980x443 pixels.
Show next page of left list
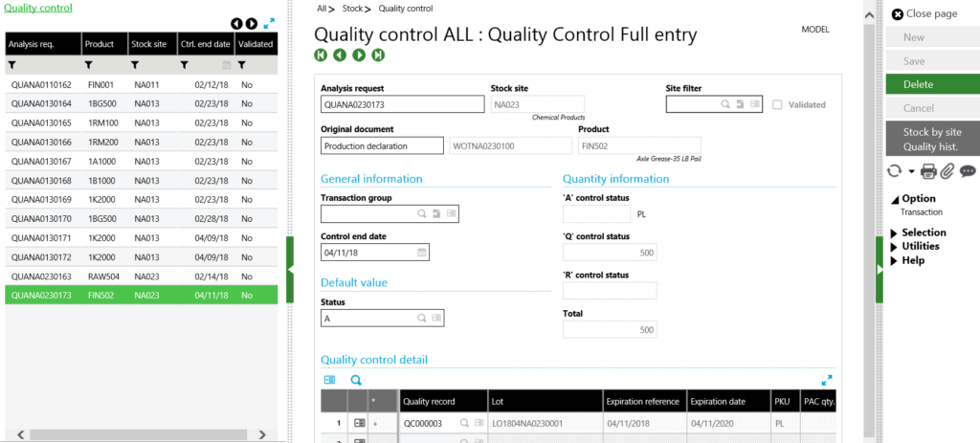point(252,24)
